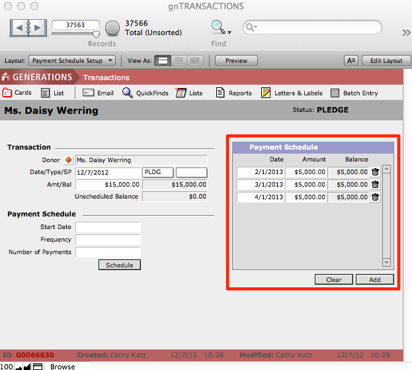Switch to form view mode
This screenshot has height=370, width=412.
(163, 60)
